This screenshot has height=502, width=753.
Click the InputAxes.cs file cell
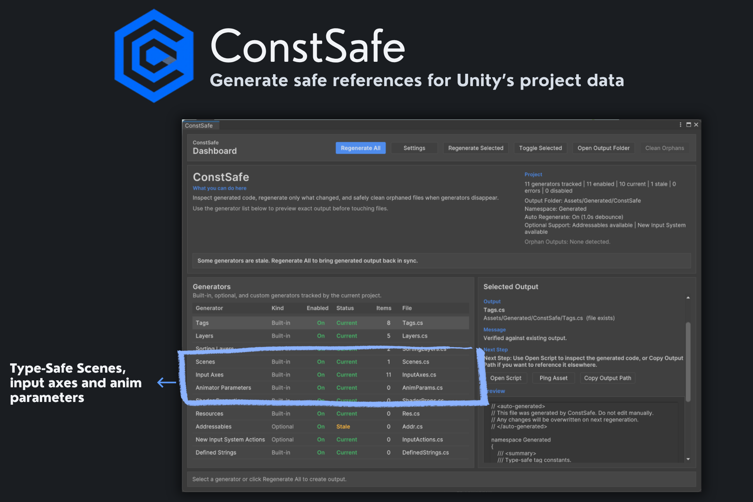[x=419, y=375]
